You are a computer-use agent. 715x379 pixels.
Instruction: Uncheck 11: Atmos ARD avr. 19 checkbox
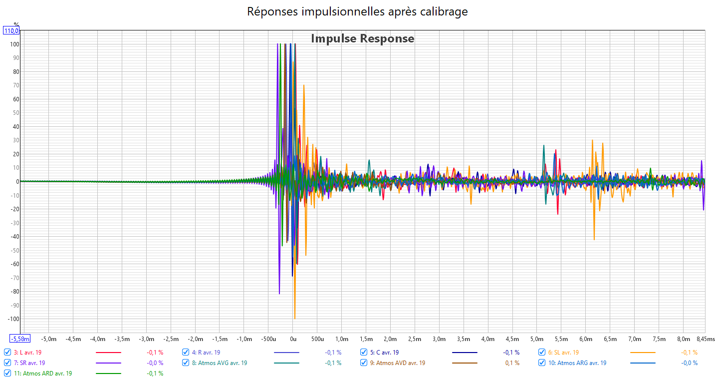click(x=7, y=373)
